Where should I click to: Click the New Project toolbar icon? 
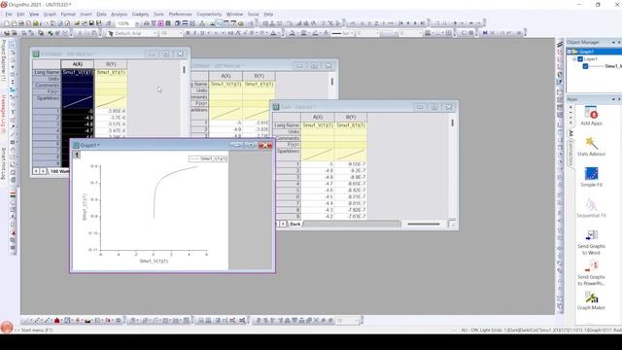[7, 23]
